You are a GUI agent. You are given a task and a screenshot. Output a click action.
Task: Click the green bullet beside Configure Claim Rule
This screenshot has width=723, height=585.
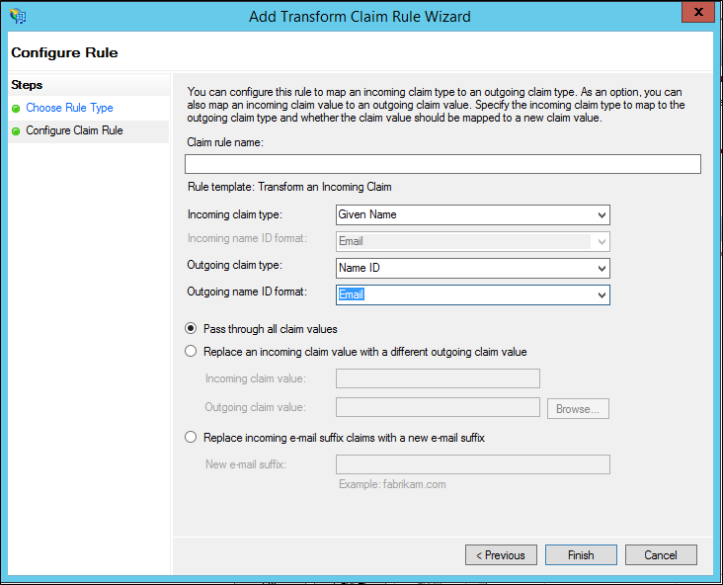tap(16, 131)
